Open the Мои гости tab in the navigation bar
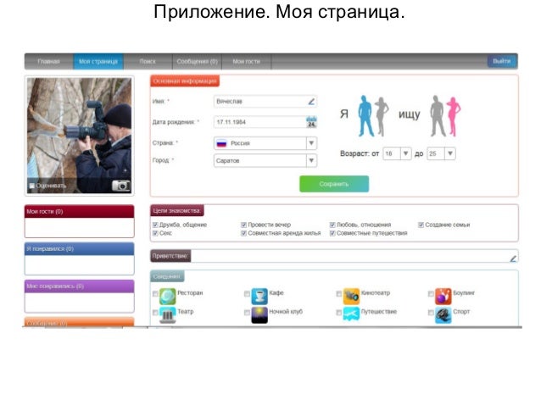541x406 pixels. 247,61
